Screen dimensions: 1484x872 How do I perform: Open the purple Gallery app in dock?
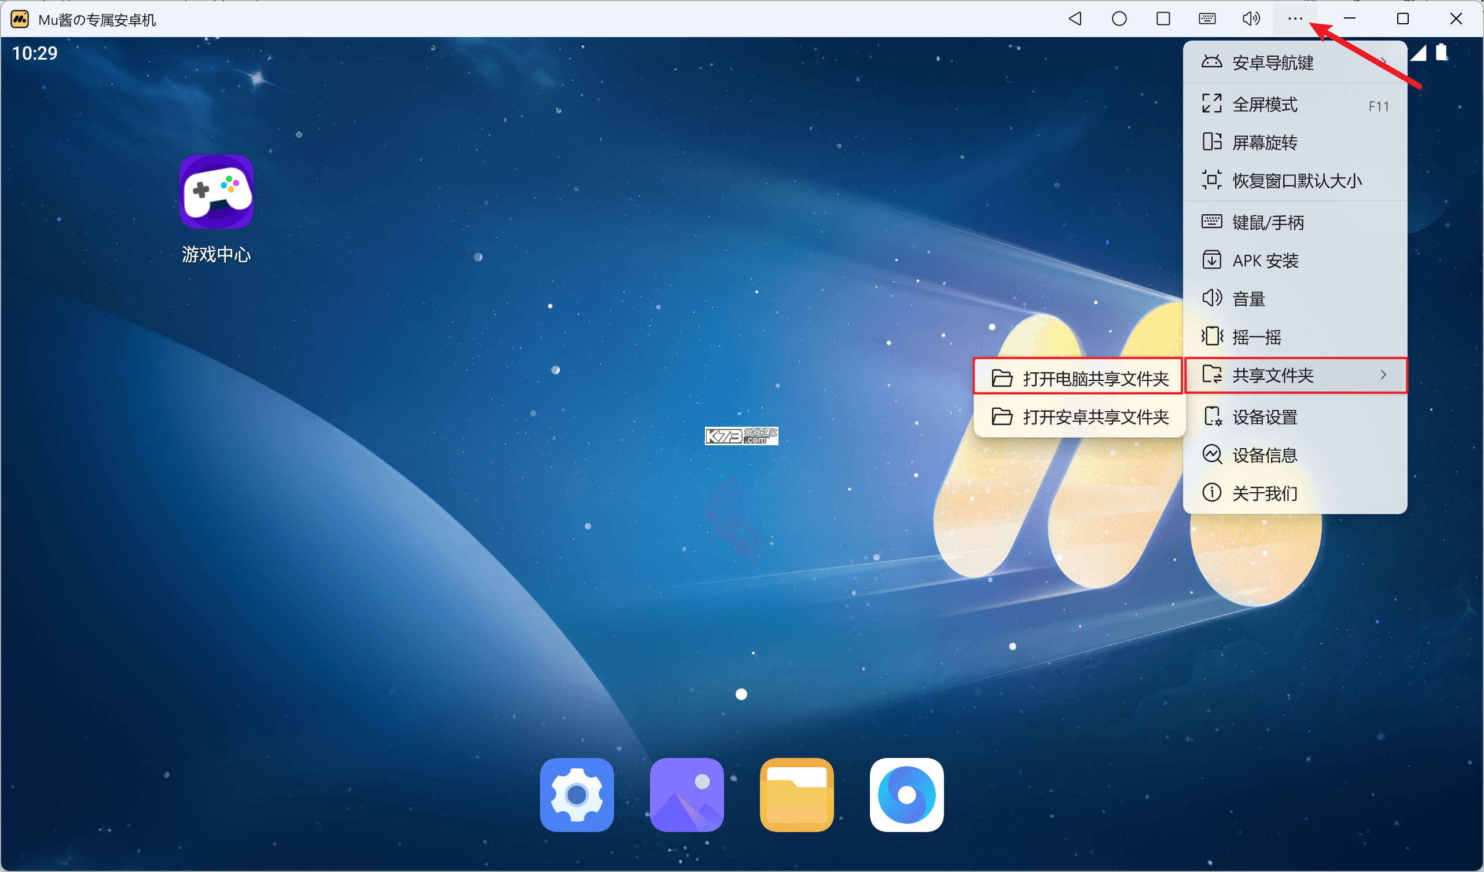click(686, 795)
